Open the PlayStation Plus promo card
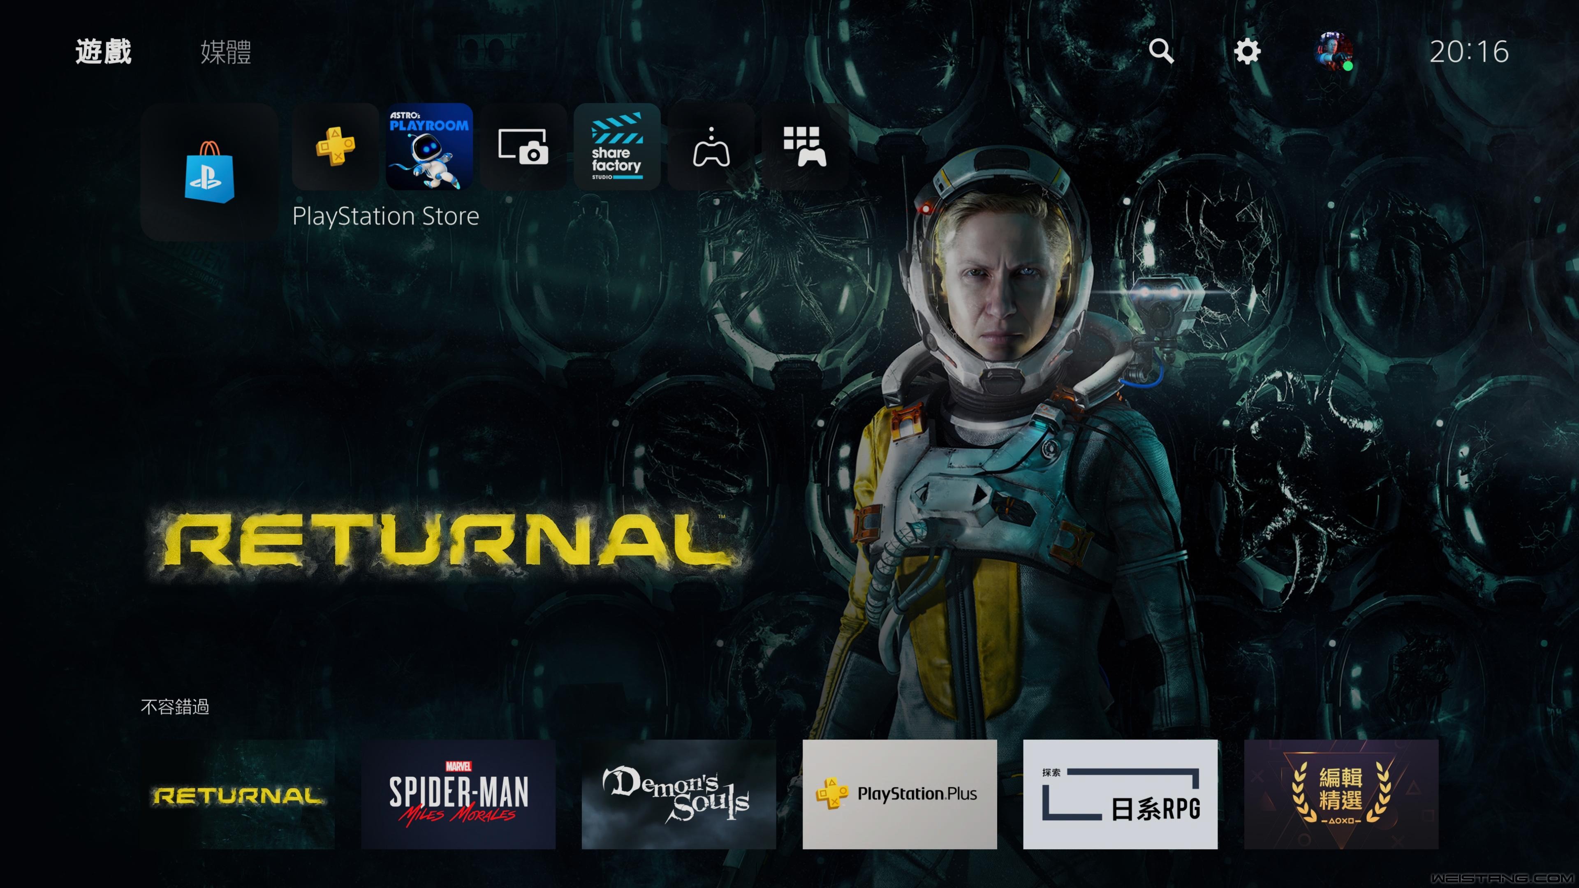This screenshot has height=888, width=1579. point(900,794)
